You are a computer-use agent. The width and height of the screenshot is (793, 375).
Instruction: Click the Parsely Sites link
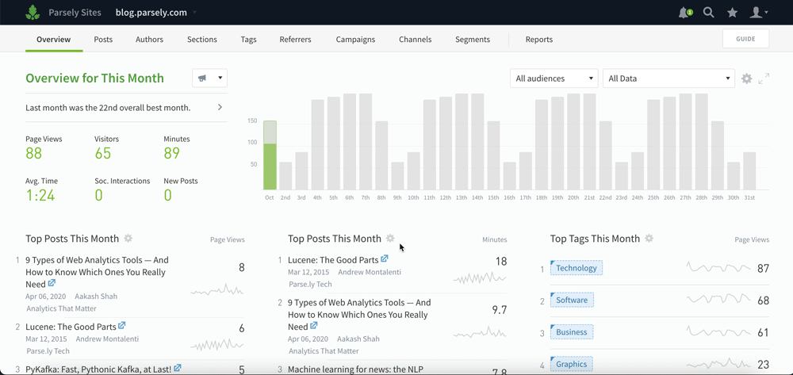coord(75,13)
